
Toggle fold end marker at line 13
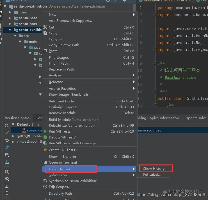[x=155, y=91]
